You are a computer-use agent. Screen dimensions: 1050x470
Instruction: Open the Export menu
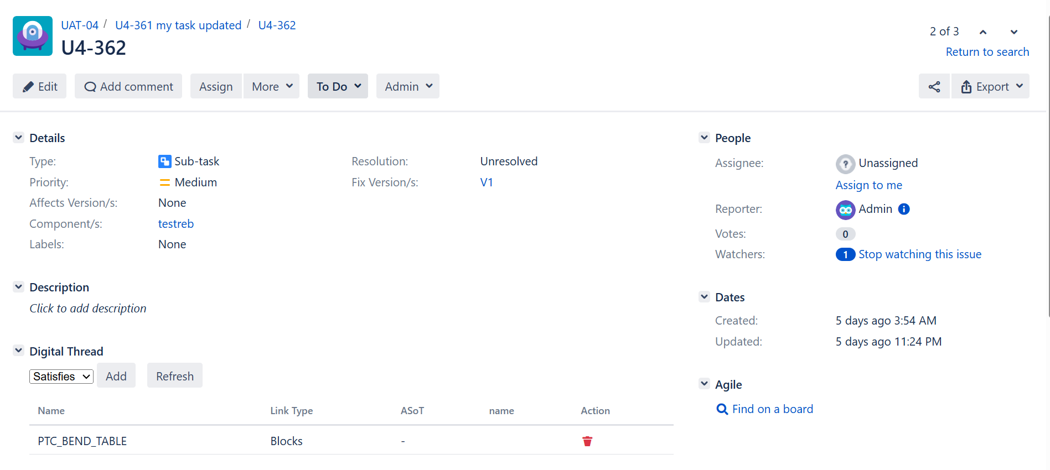[x=991, y=87]
